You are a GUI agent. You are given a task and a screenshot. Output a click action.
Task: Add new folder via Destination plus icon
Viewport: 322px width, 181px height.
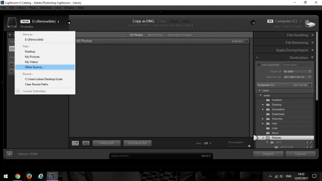pos(257,58)
